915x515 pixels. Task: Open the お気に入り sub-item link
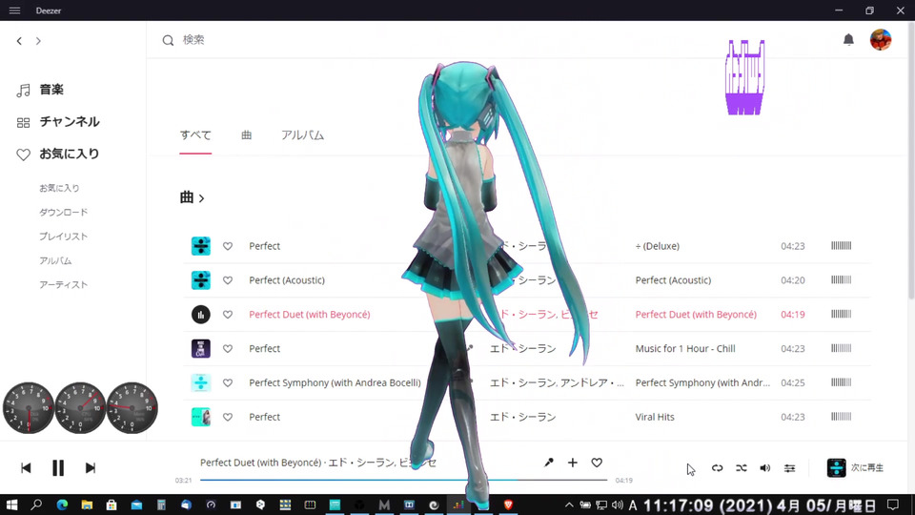[x=59, y=188]
